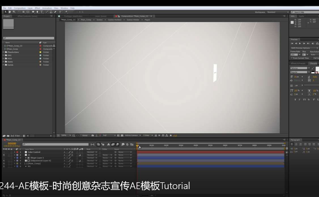Enable motion blur switch in timeline

coord(117,145)
